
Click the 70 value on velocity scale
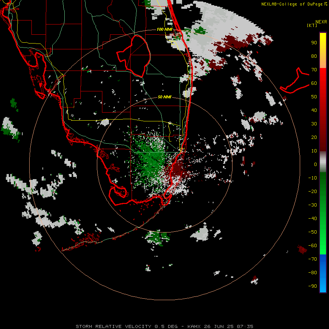click(x=314, y=70)
